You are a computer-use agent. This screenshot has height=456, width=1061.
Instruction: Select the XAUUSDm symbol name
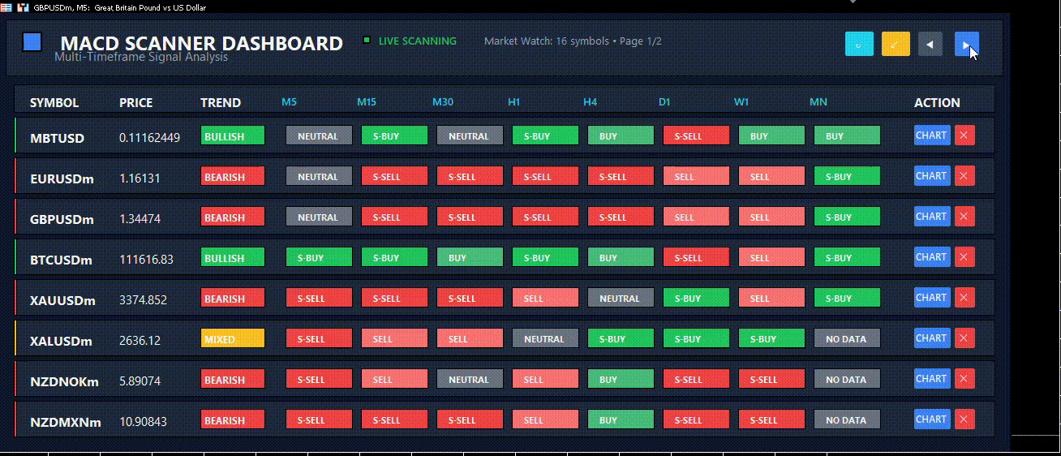click(62, 300)
